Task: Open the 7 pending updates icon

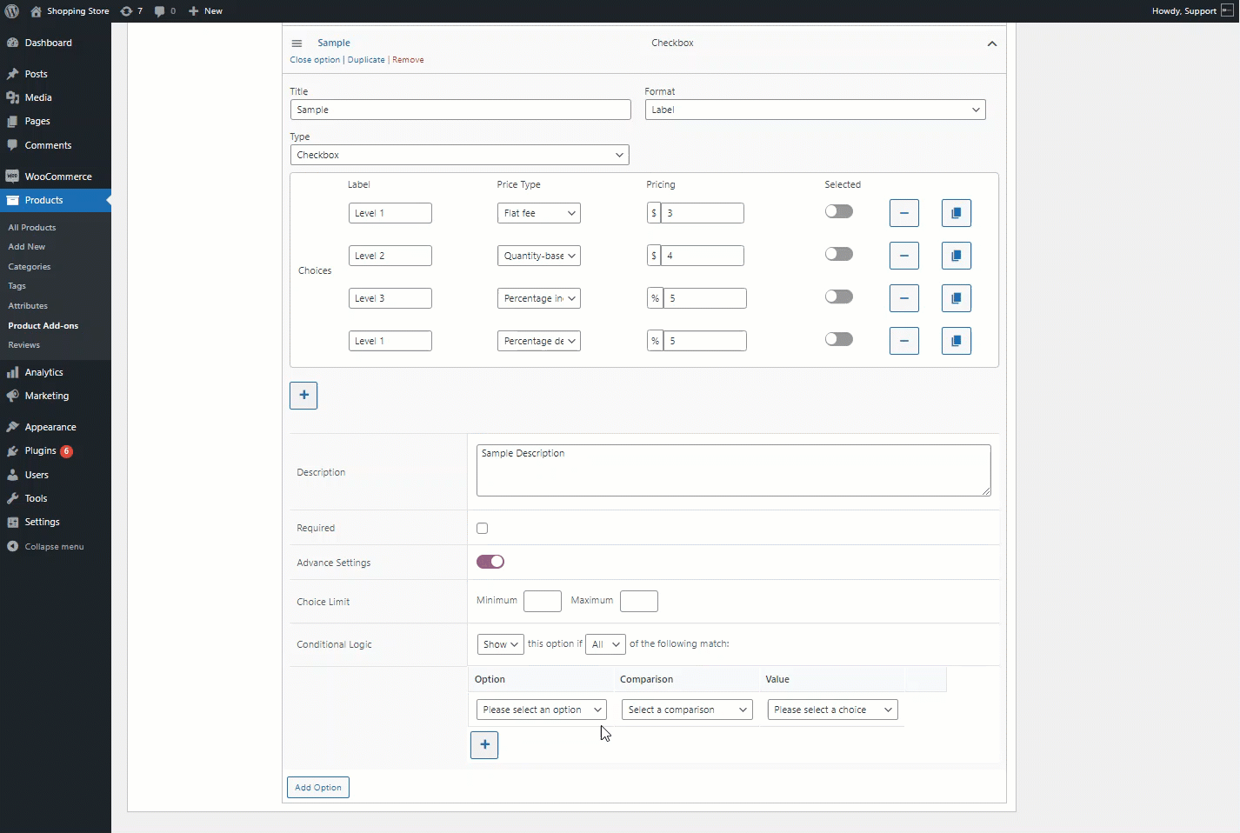Action: [x=131, y=11]
